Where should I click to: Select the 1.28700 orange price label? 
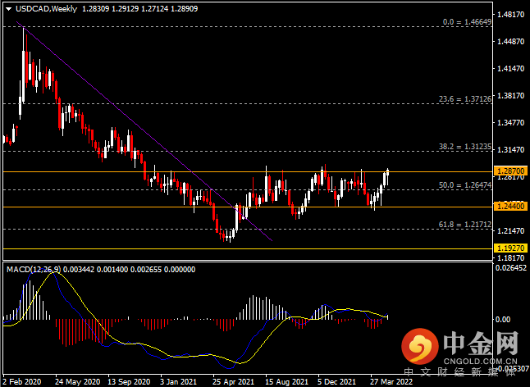click(x=510, y=171)
